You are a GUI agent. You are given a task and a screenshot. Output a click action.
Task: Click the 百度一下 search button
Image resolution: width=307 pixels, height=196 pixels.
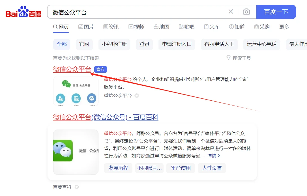click(276, 12)
